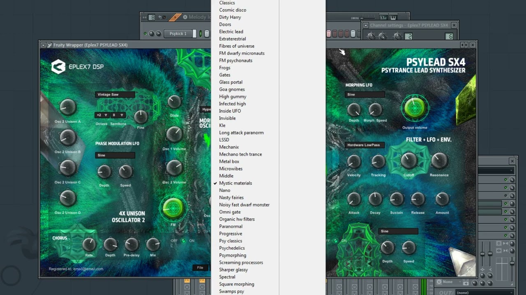Pick the Square morphing preset
The height and width of the screenshot is (295, 526).
pyautogui.click(x=237, y=284)
